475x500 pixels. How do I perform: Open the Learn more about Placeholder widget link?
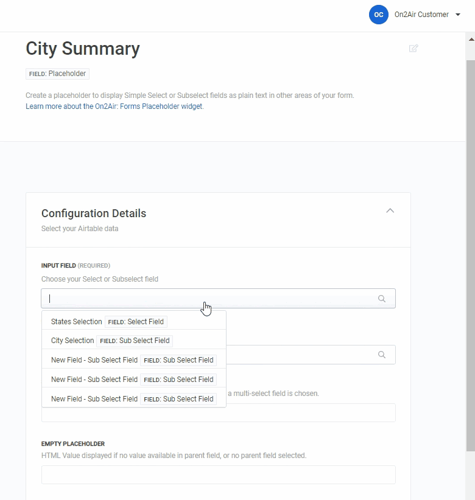click(x=114, y=106)
